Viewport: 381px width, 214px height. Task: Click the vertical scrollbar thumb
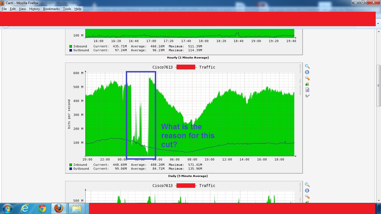tap(378, 86)
